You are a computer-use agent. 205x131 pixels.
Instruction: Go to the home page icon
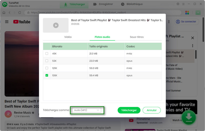(x=4, y=13)
